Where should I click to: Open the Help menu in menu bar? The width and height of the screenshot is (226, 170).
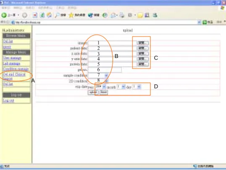tap(72, 8)
